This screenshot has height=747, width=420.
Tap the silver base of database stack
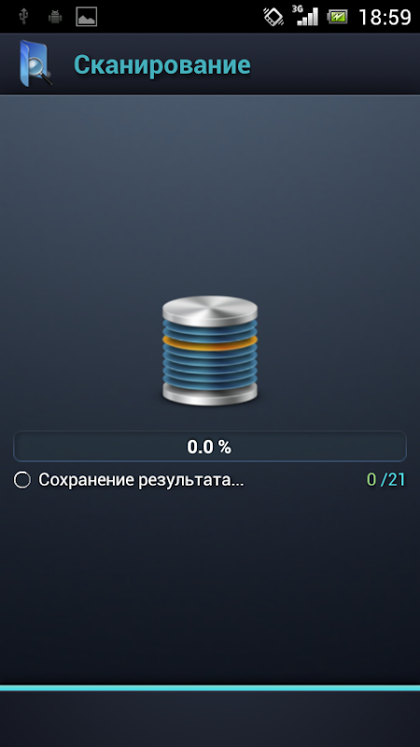click(210, 394)
